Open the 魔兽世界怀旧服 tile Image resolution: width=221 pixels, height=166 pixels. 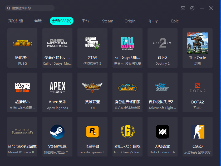127,87
